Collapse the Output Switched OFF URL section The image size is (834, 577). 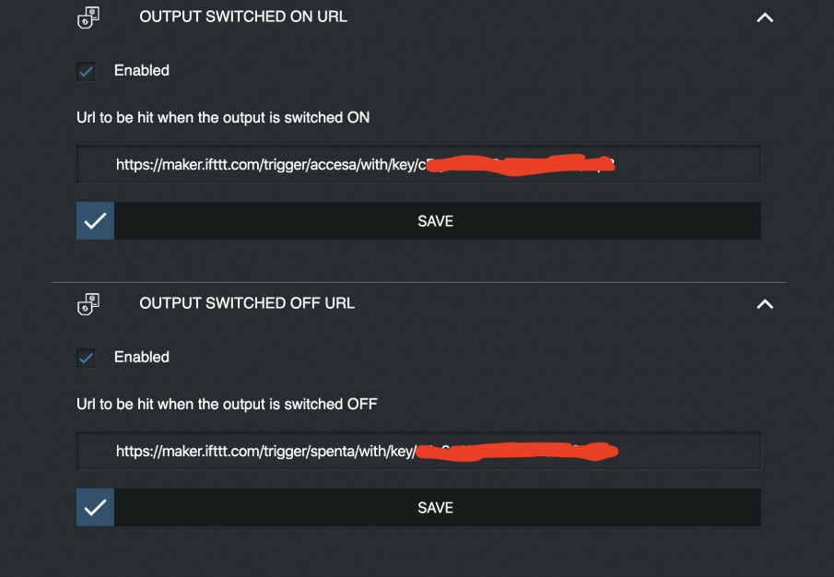click(765, 304)
